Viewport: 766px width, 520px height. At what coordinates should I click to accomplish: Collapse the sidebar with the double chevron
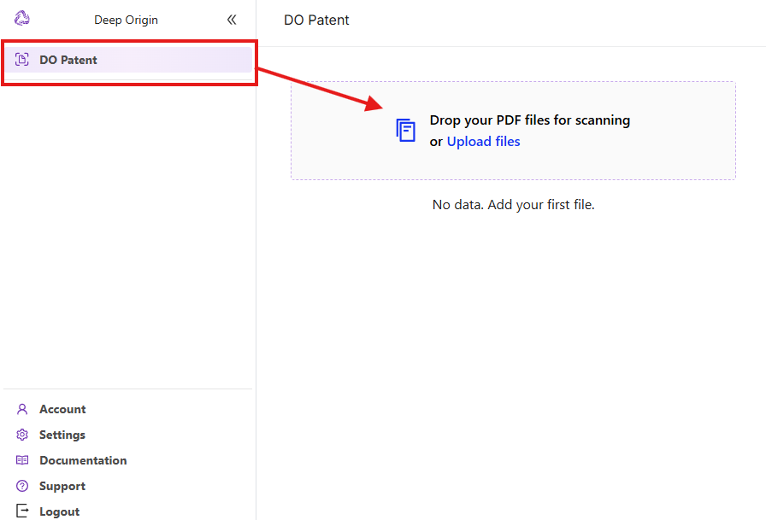point(232,20)
